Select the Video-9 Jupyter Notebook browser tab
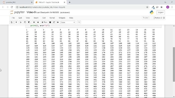Viewport: 175px width, 98px height. pyautogui.click(x=49, y=2)
